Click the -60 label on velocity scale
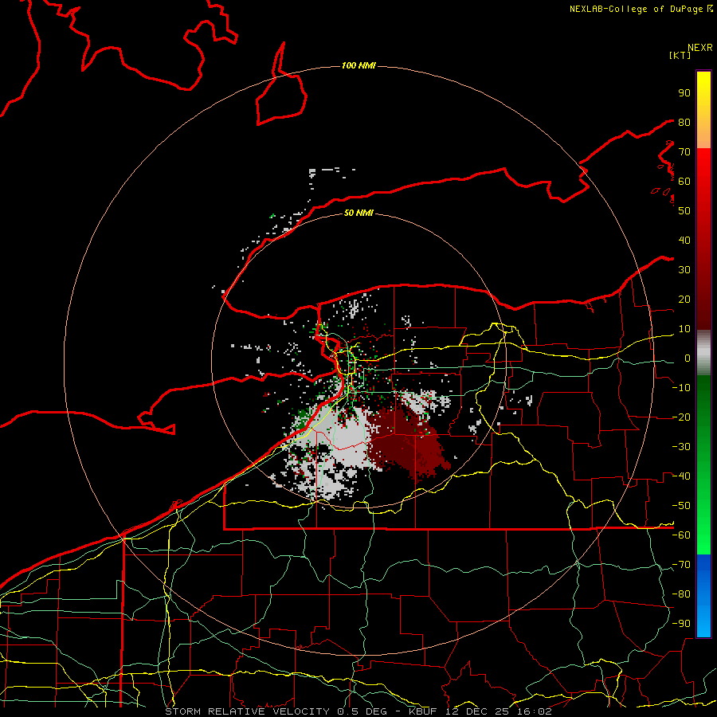 point(681,535)
